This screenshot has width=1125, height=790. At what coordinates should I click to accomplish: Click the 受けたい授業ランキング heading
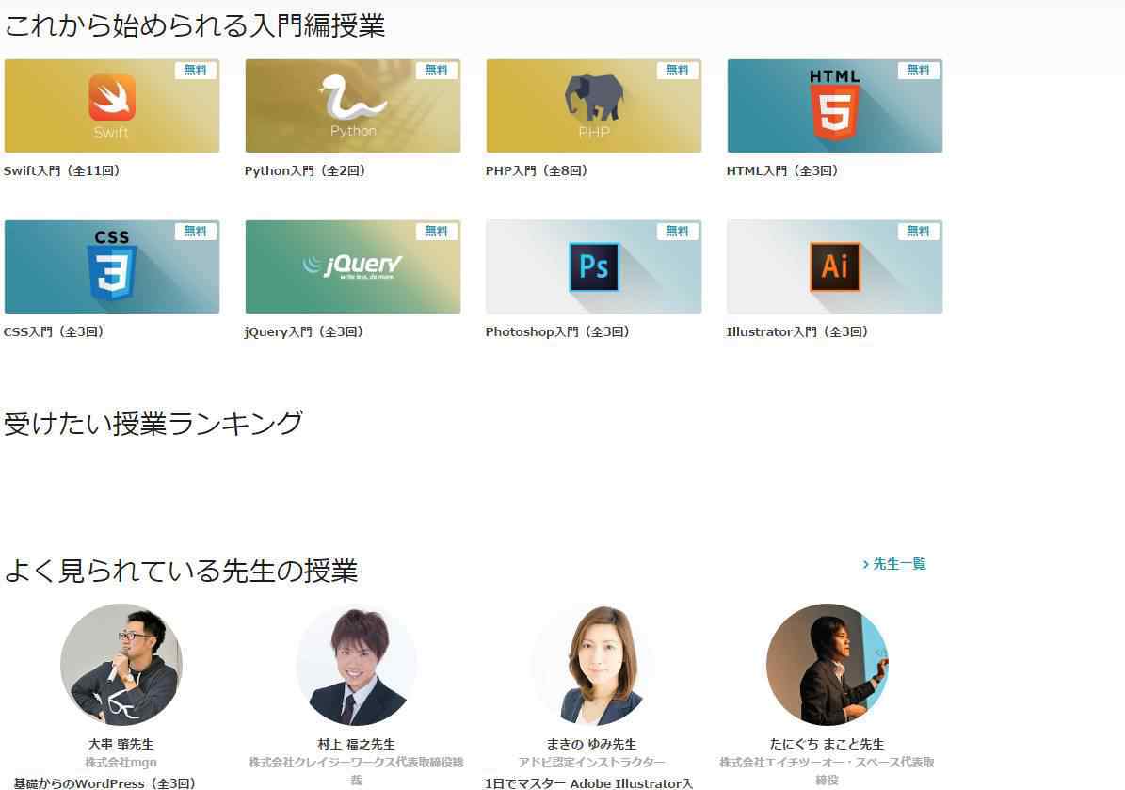[x=153, y=424]
